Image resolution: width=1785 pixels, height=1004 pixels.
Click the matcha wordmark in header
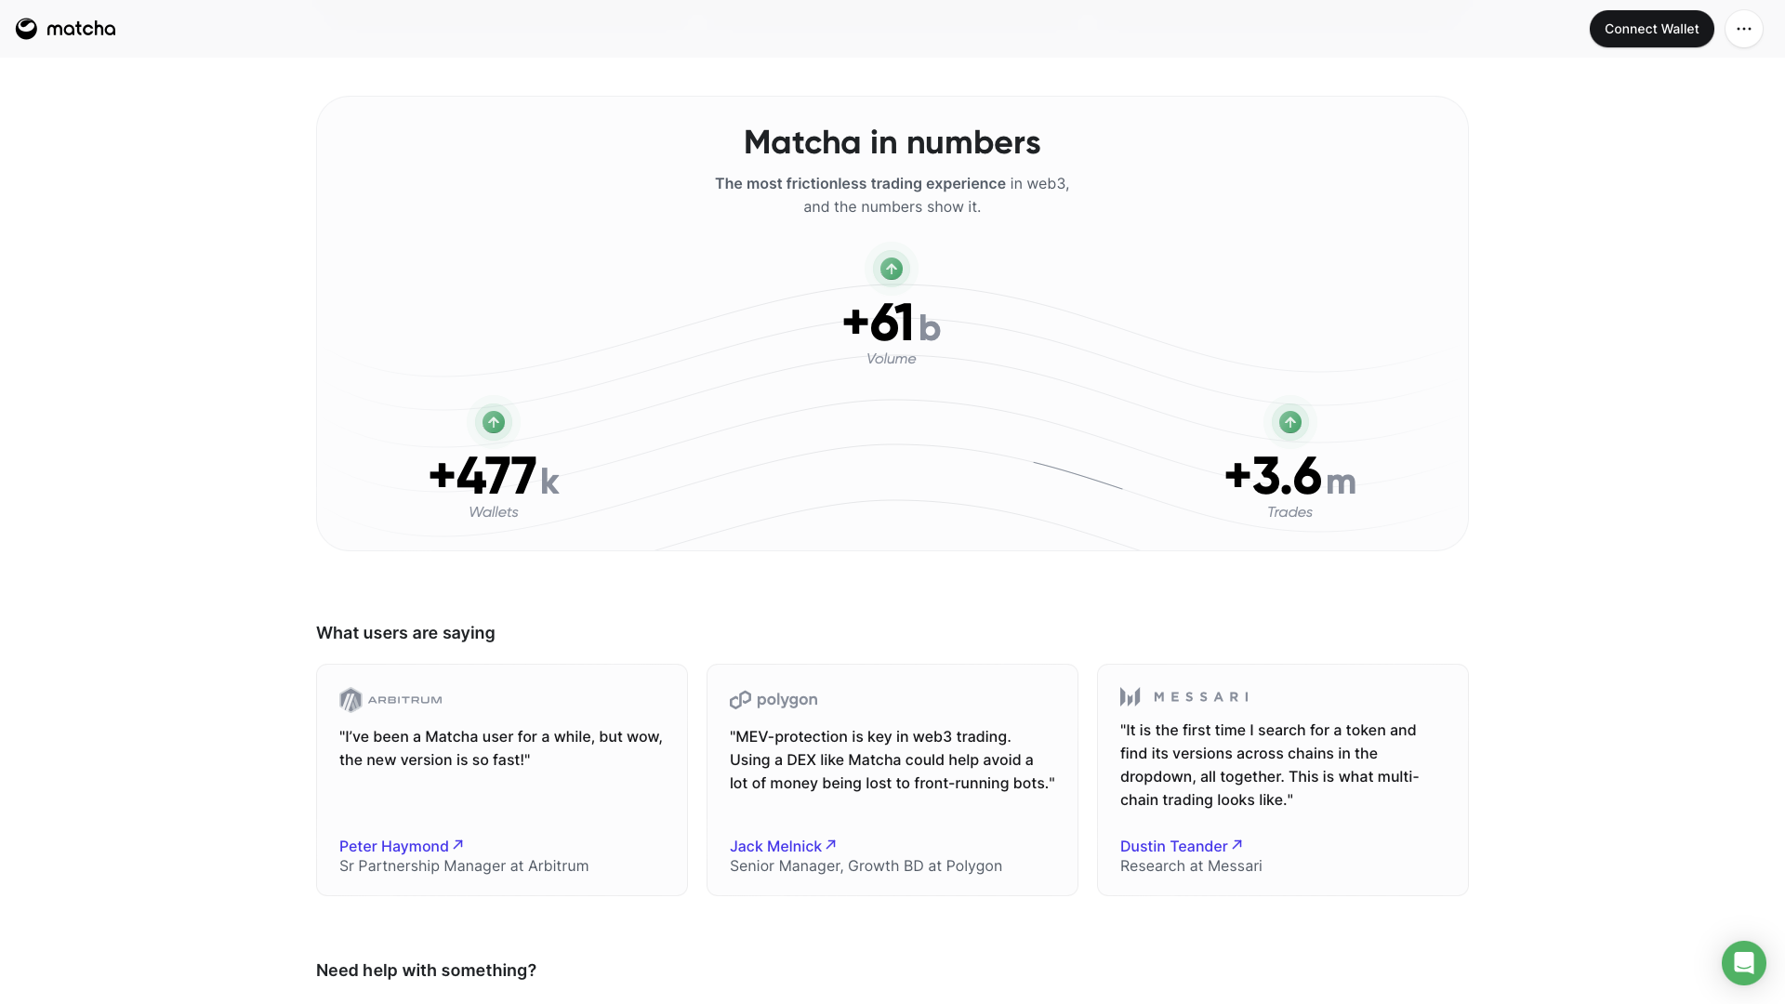[81, 29]
